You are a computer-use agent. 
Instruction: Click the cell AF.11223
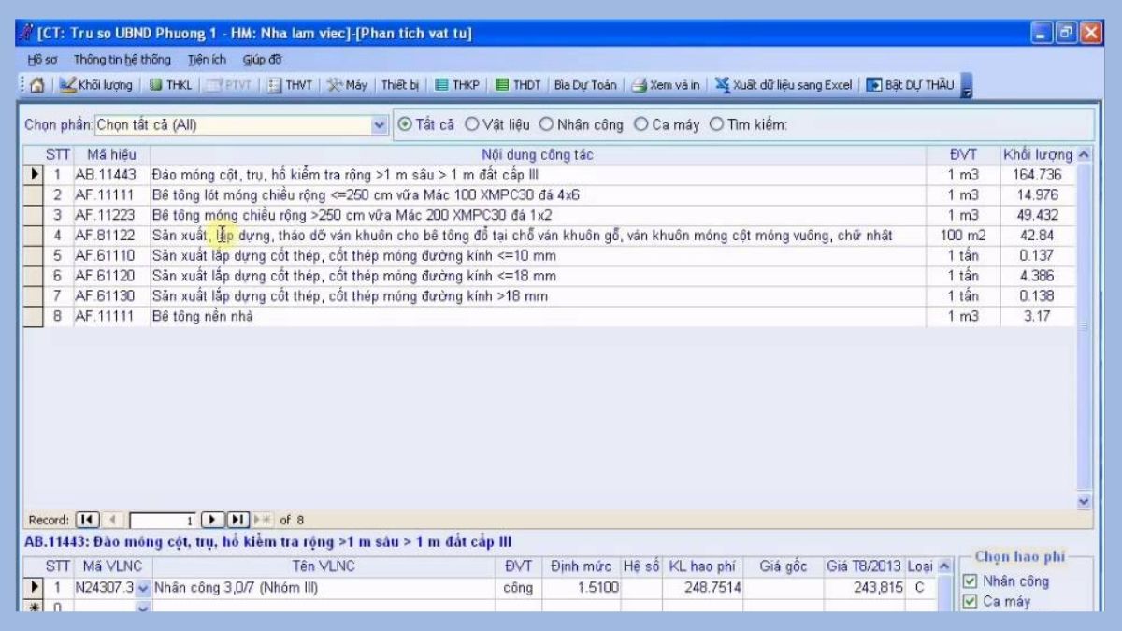pos(111,215)
